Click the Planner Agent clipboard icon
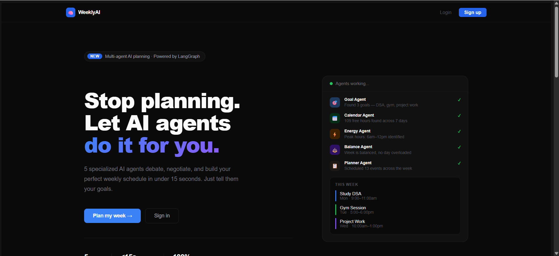The width and height of the screenshot is (559, 256). point(335,166)
